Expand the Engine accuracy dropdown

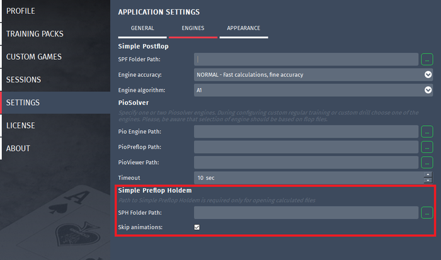(x=428, y=74)
